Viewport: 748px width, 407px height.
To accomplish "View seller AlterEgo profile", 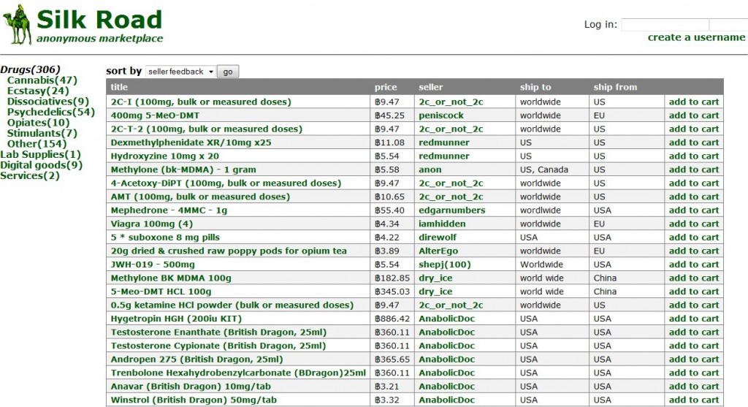I will pyautogui.click(x=438, y=251).
